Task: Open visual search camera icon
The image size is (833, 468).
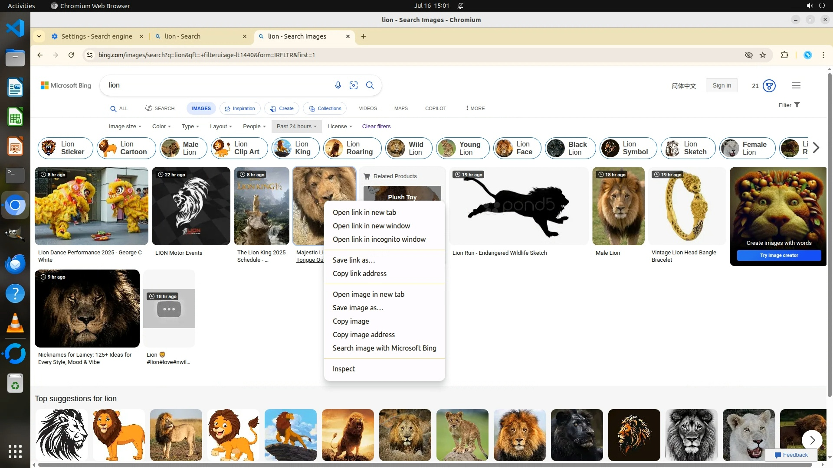Action: pos(354,85)
